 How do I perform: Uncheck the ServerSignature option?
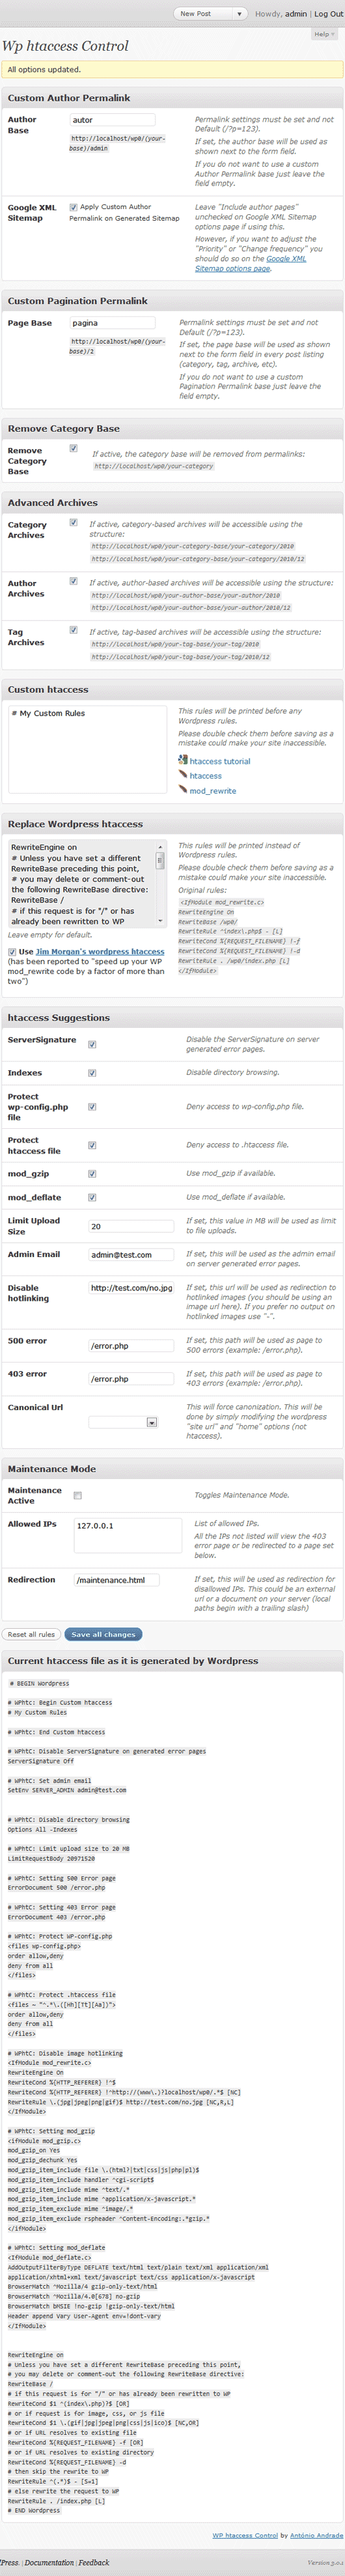(x=92, y=1044)
